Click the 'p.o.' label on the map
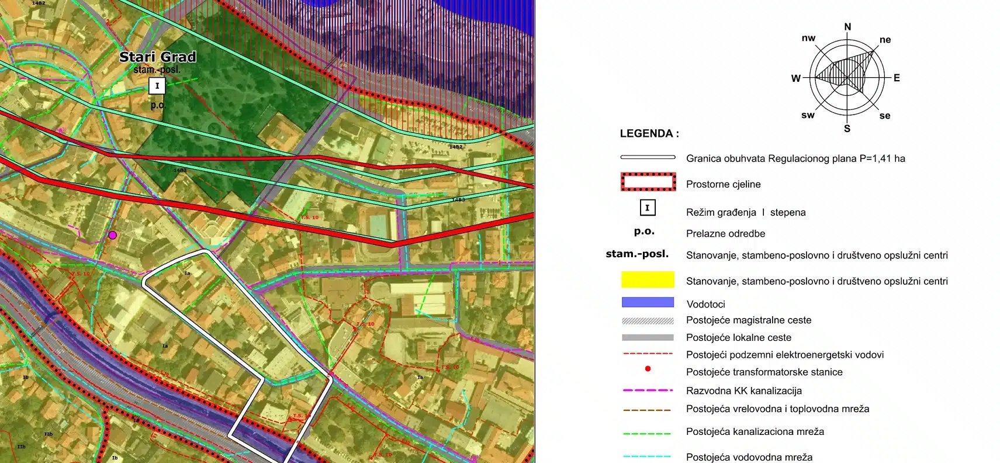 [x=158, y=105]
